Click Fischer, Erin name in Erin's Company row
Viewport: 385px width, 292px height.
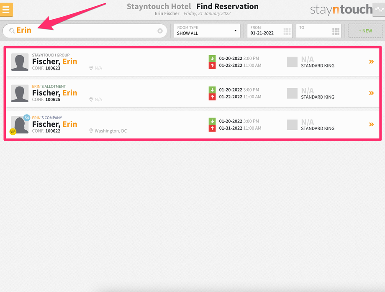tap(54, 124)
